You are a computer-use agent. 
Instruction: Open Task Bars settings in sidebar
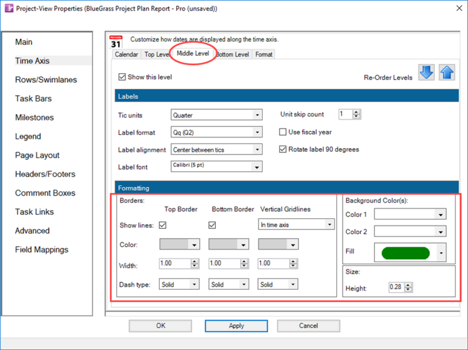click(x=33, y=98)
